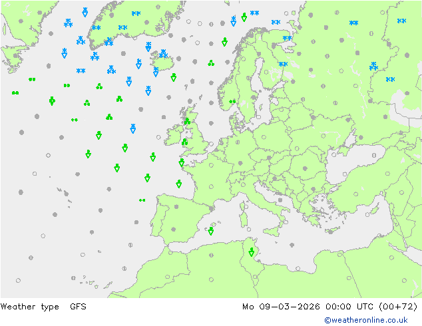Click the green shower symbol in Bay of Biscay
Image resolution: width=422 pixels, height=326 pixels.
(x=178, y=184)
